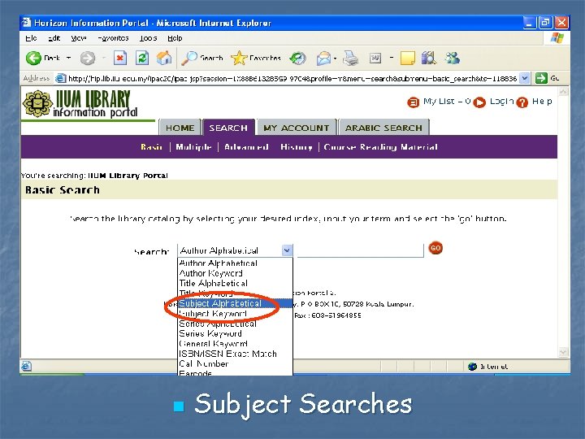
Task: Open the Favorites star toolbar button
Action: [x=256, y=58]
